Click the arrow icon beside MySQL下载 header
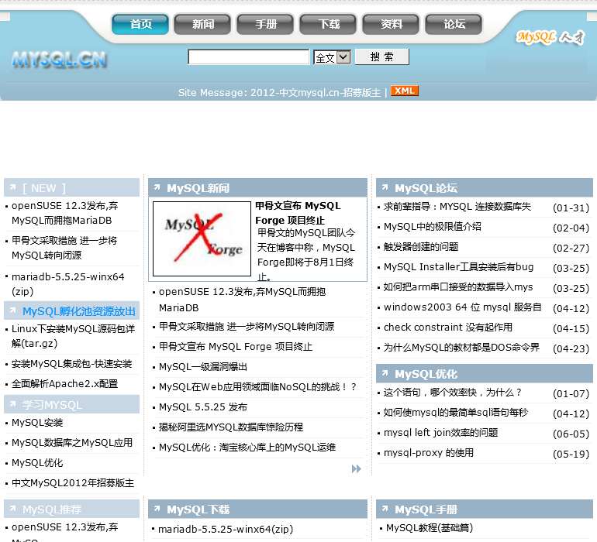 point(157,509)
